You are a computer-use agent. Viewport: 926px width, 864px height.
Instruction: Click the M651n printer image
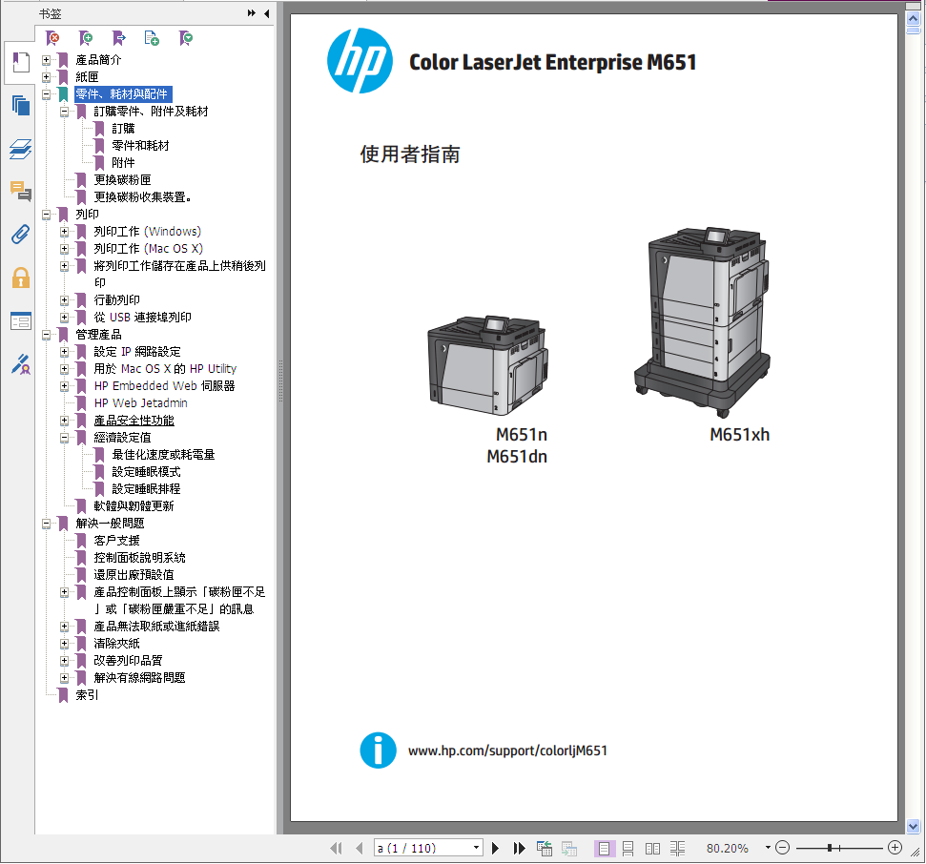[x=488, y=365]
